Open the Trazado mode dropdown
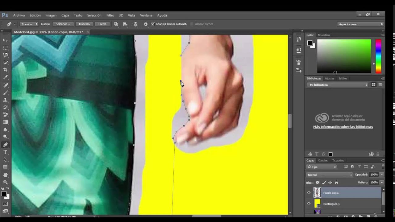The height and width of the screenshot is (222, 395). tap(29, 24)
